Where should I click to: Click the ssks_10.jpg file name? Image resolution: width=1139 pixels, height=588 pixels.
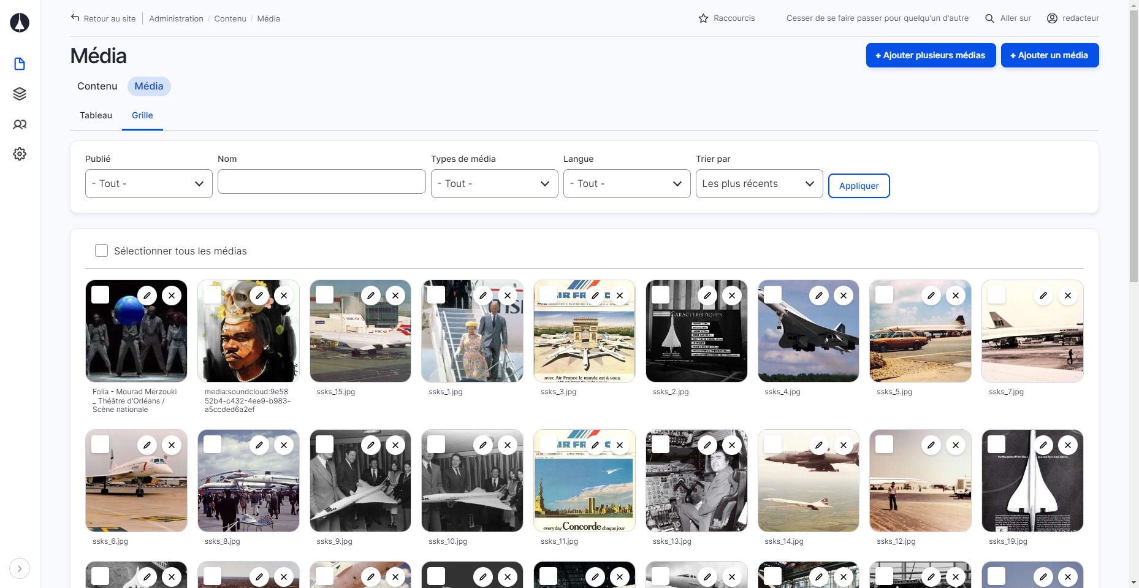click(448, 541)
